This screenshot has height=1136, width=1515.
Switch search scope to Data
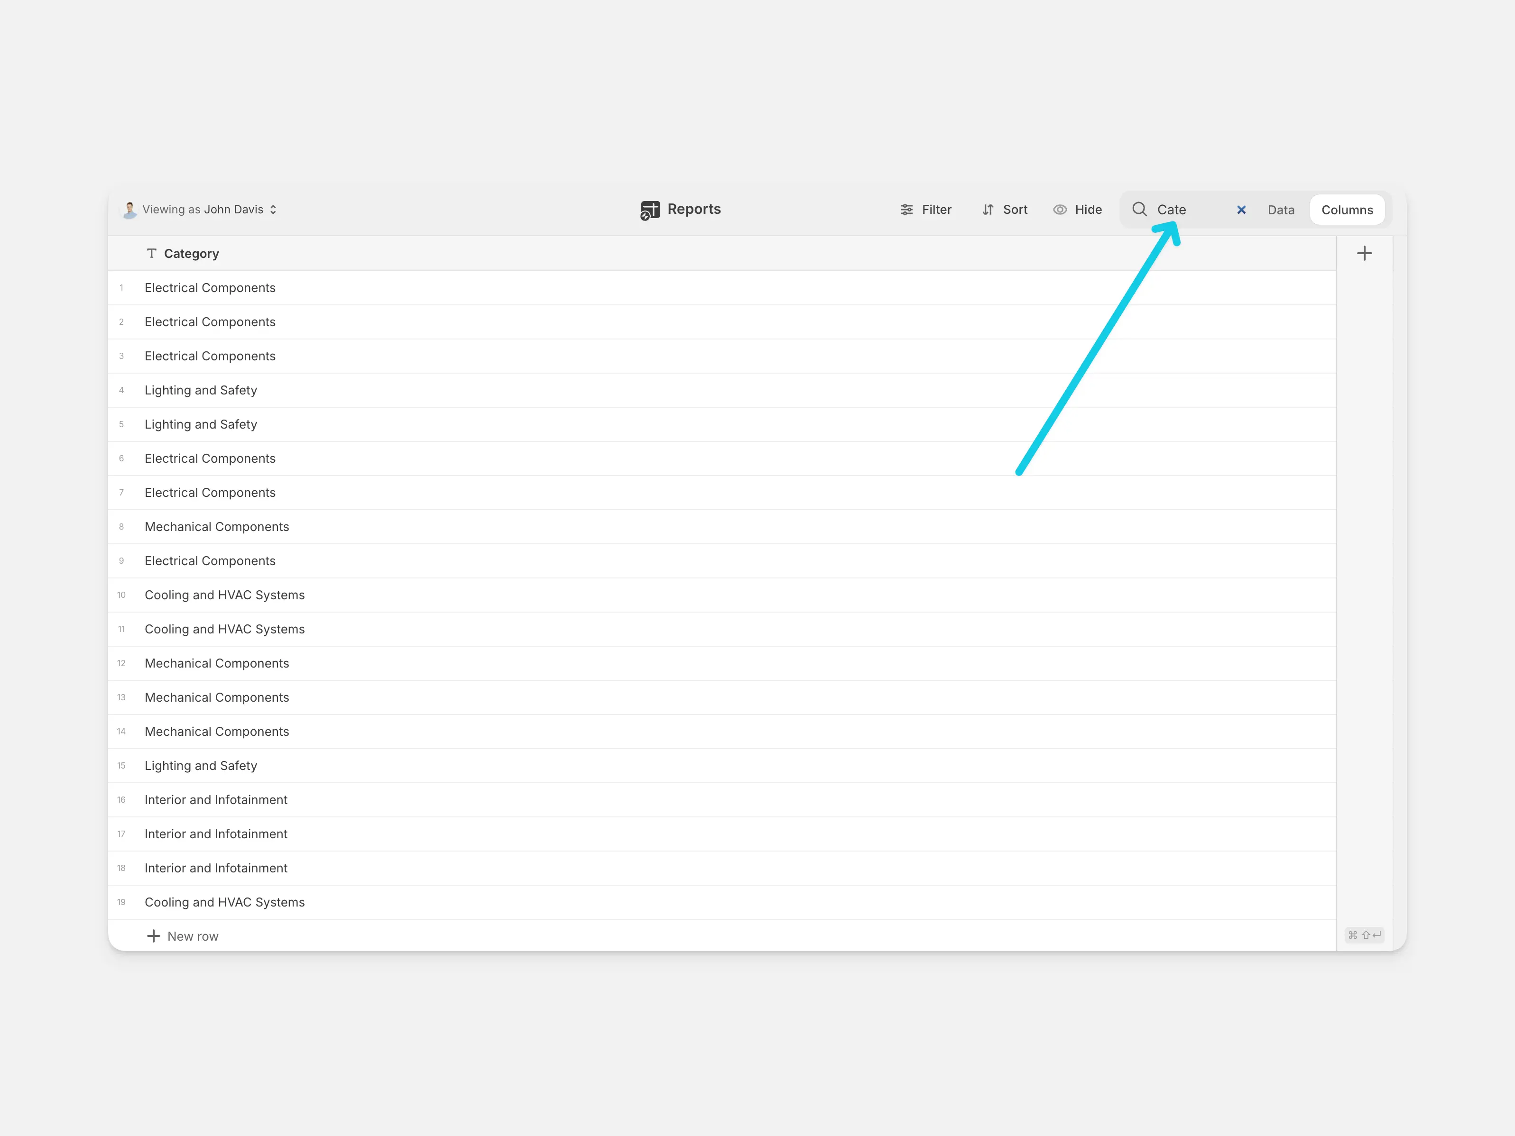click(1281, 210)
